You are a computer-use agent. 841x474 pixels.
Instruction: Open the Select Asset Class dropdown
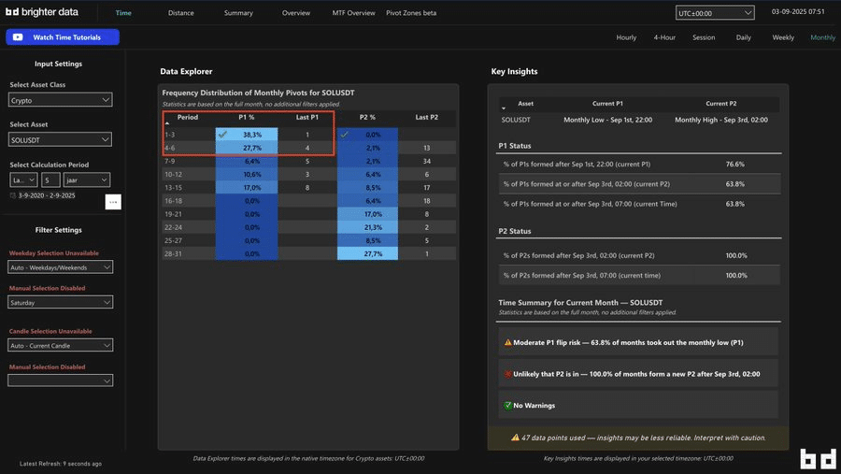pos(61,100)
